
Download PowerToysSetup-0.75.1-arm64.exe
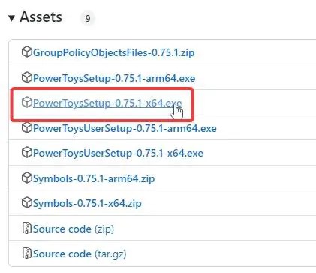point(114,78)
